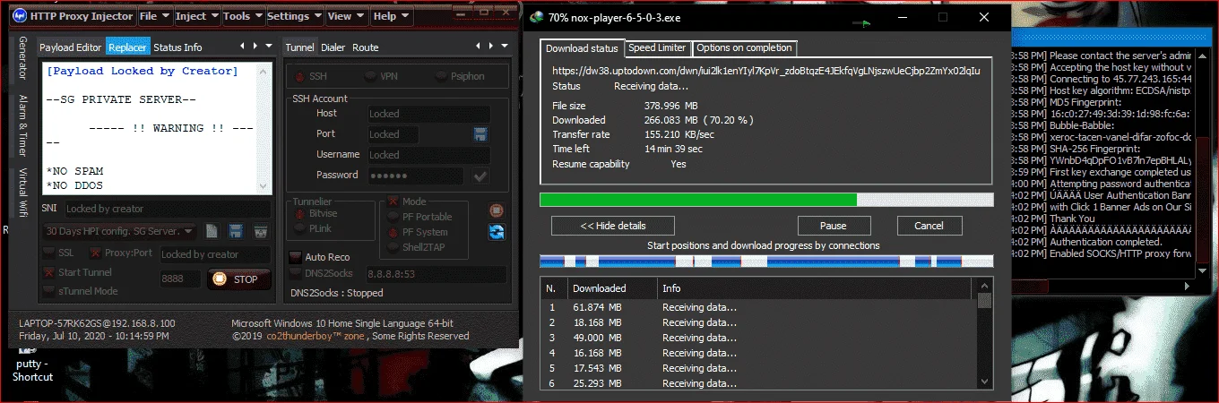Cancel the nox-player download
The width and height of the screenshot is (1219, 403).
point(929,226)
